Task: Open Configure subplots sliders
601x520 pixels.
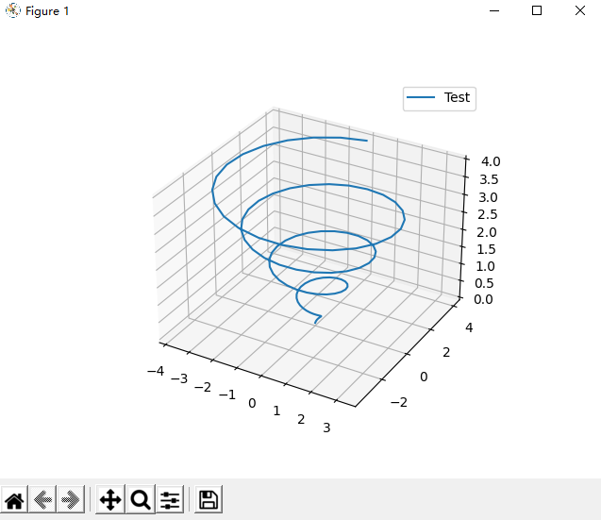Action: tap(170, 499)
